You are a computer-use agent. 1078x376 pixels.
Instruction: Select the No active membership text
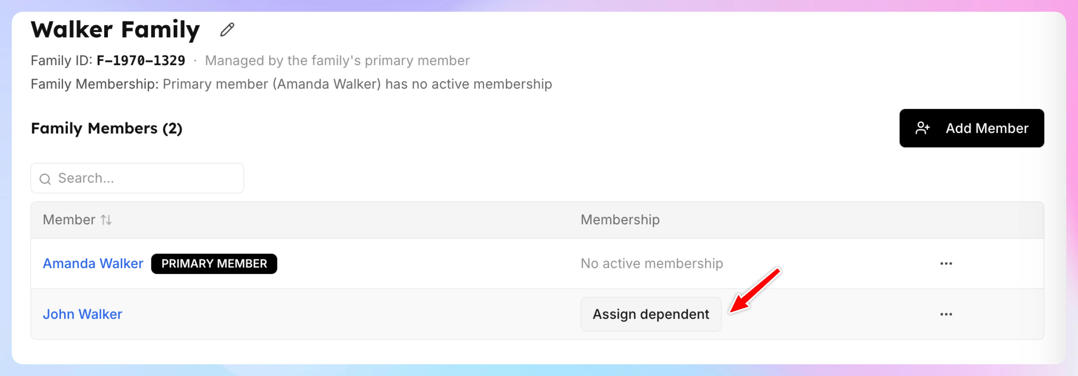pos(651,264)
